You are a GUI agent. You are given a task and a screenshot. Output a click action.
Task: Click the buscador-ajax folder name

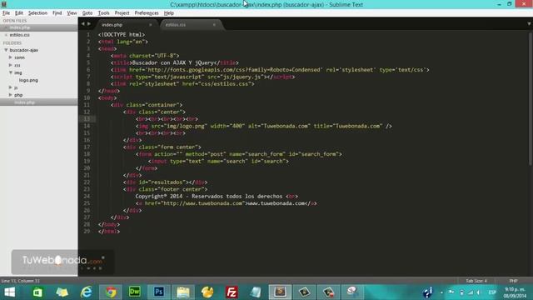tap(24, 50)
